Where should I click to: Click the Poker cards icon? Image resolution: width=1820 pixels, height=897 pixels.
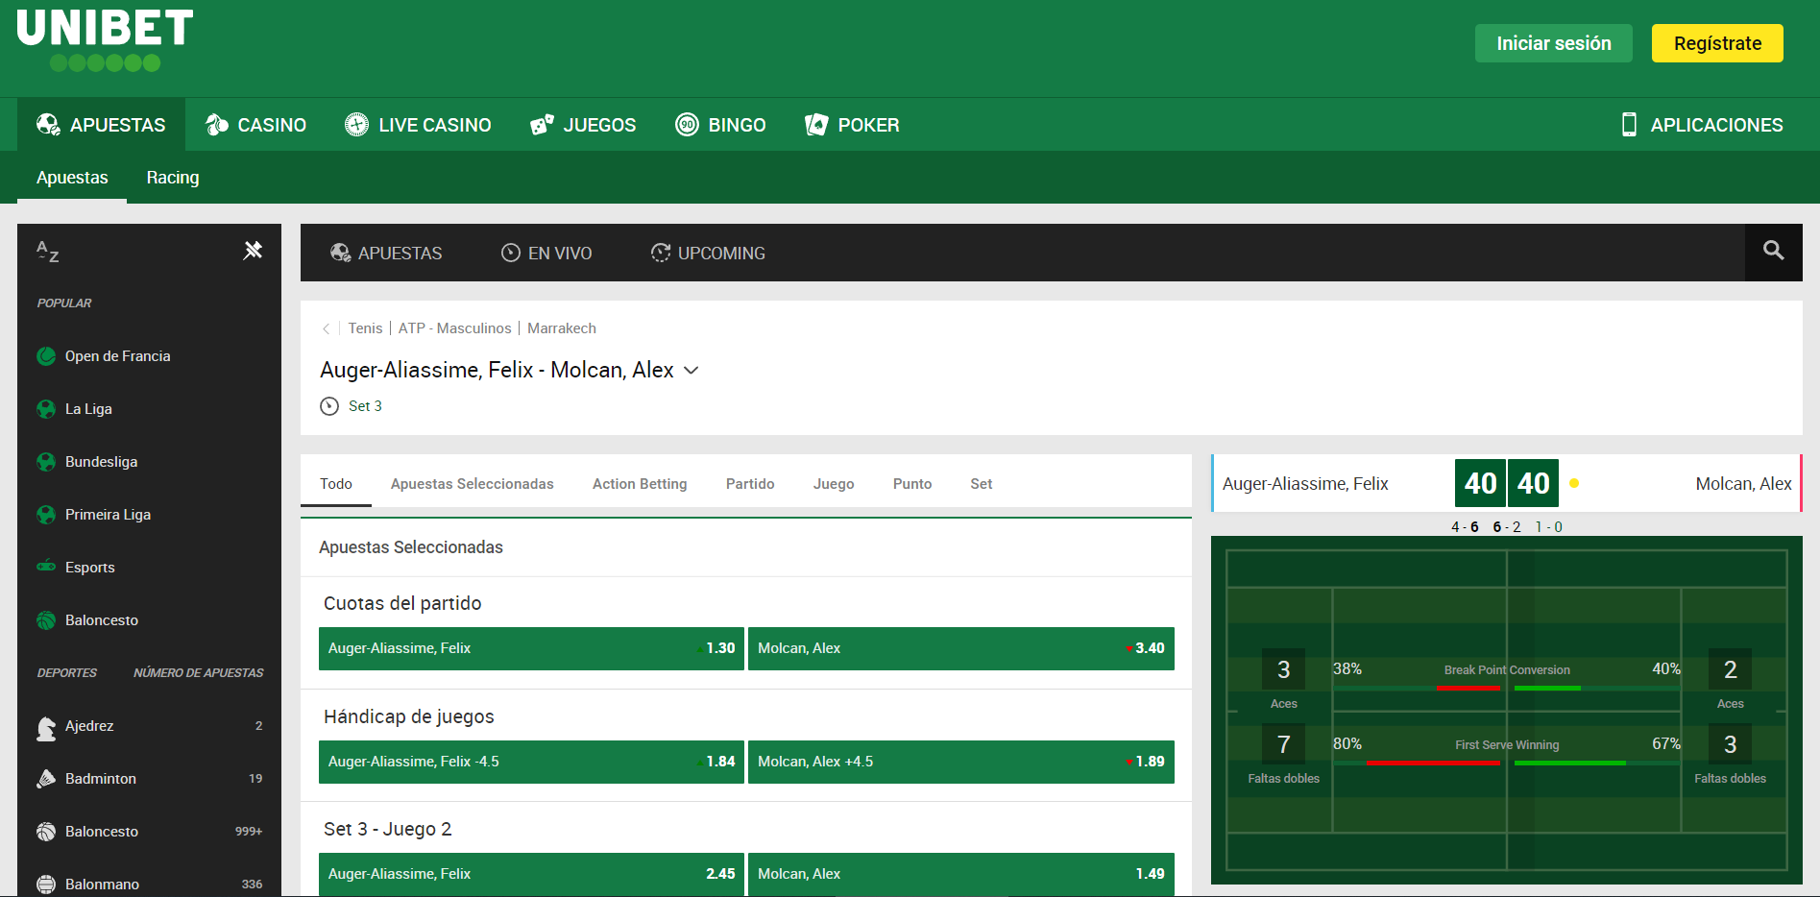[816, 125]
